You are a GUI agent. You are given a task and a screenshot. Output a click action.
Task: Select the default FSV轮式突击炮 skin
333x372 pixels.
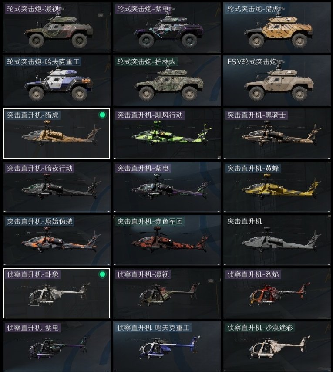(x=277, y=81)
